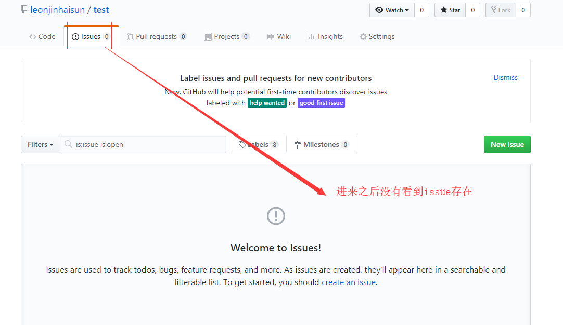Expand the Watch dropdown
Image resolution: width=563 pixels, height=325 pixels.
click(x=392, y=10)
